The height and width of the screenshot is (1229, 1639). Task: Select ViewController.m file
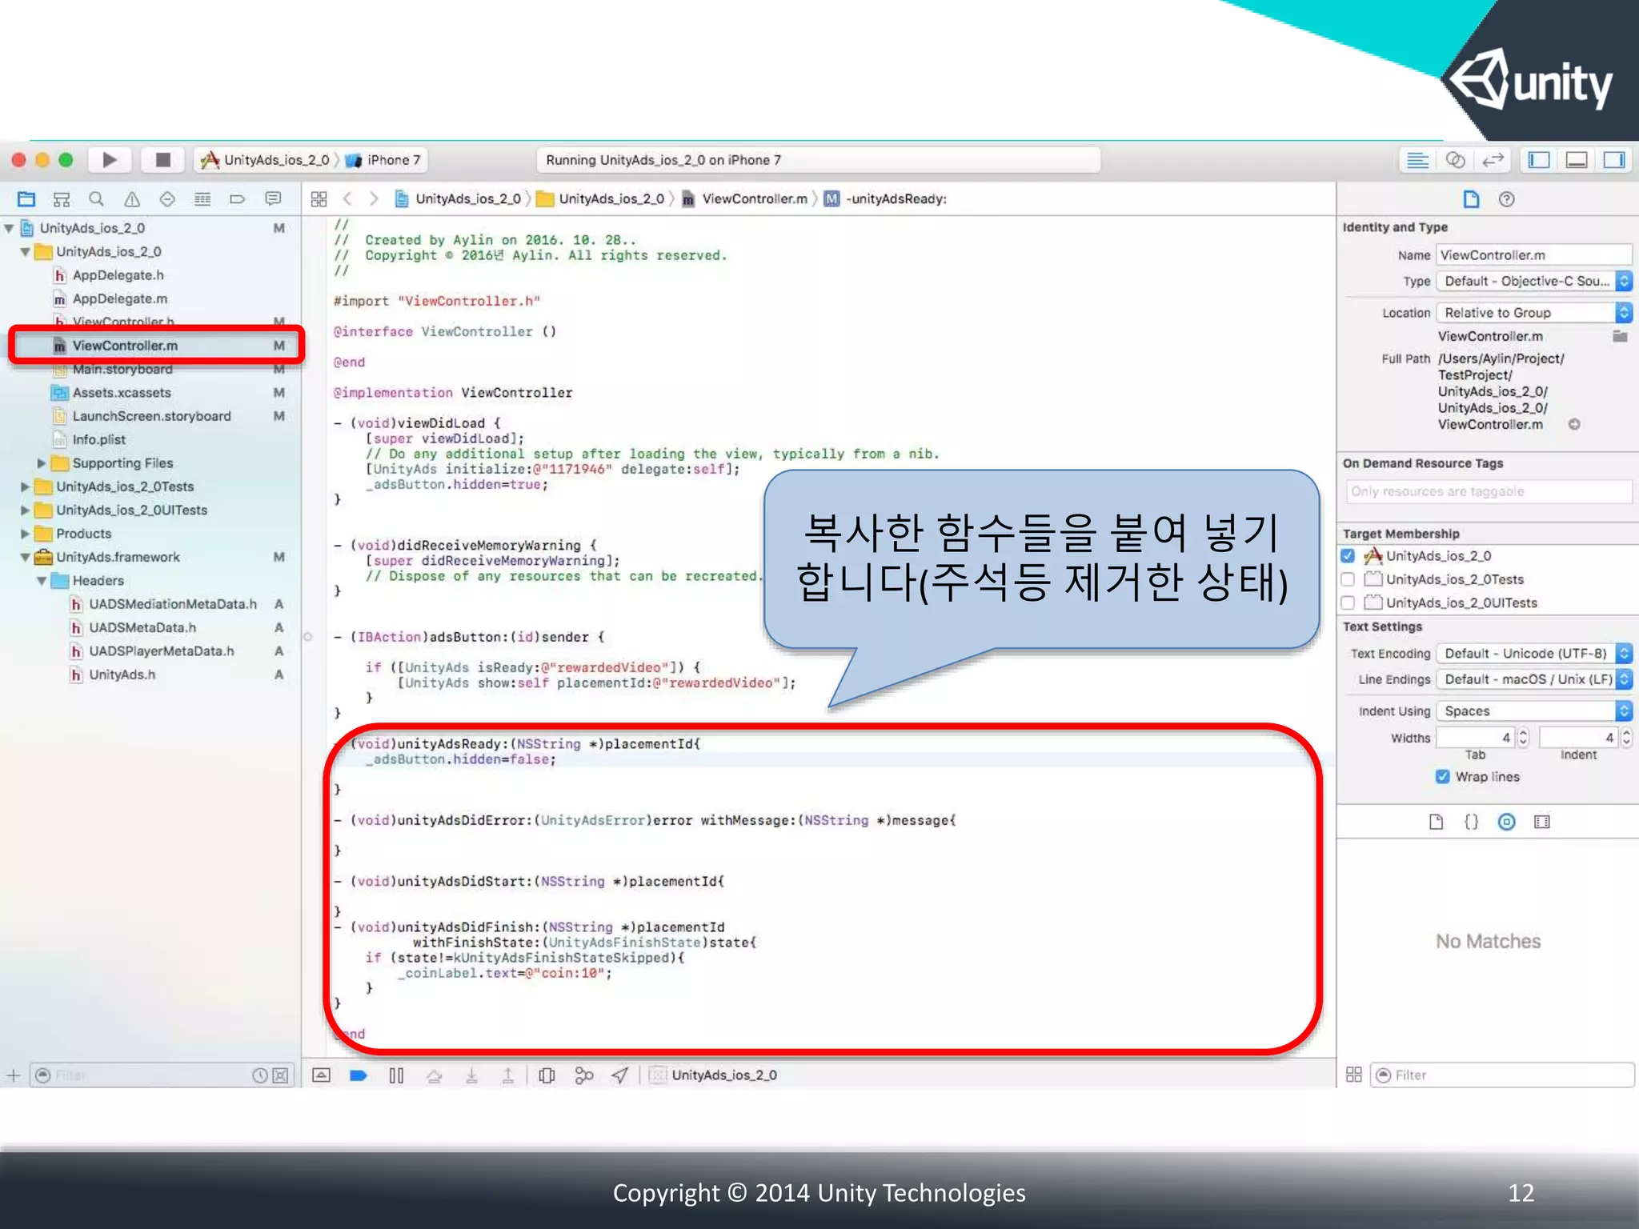tap(125, 346)
